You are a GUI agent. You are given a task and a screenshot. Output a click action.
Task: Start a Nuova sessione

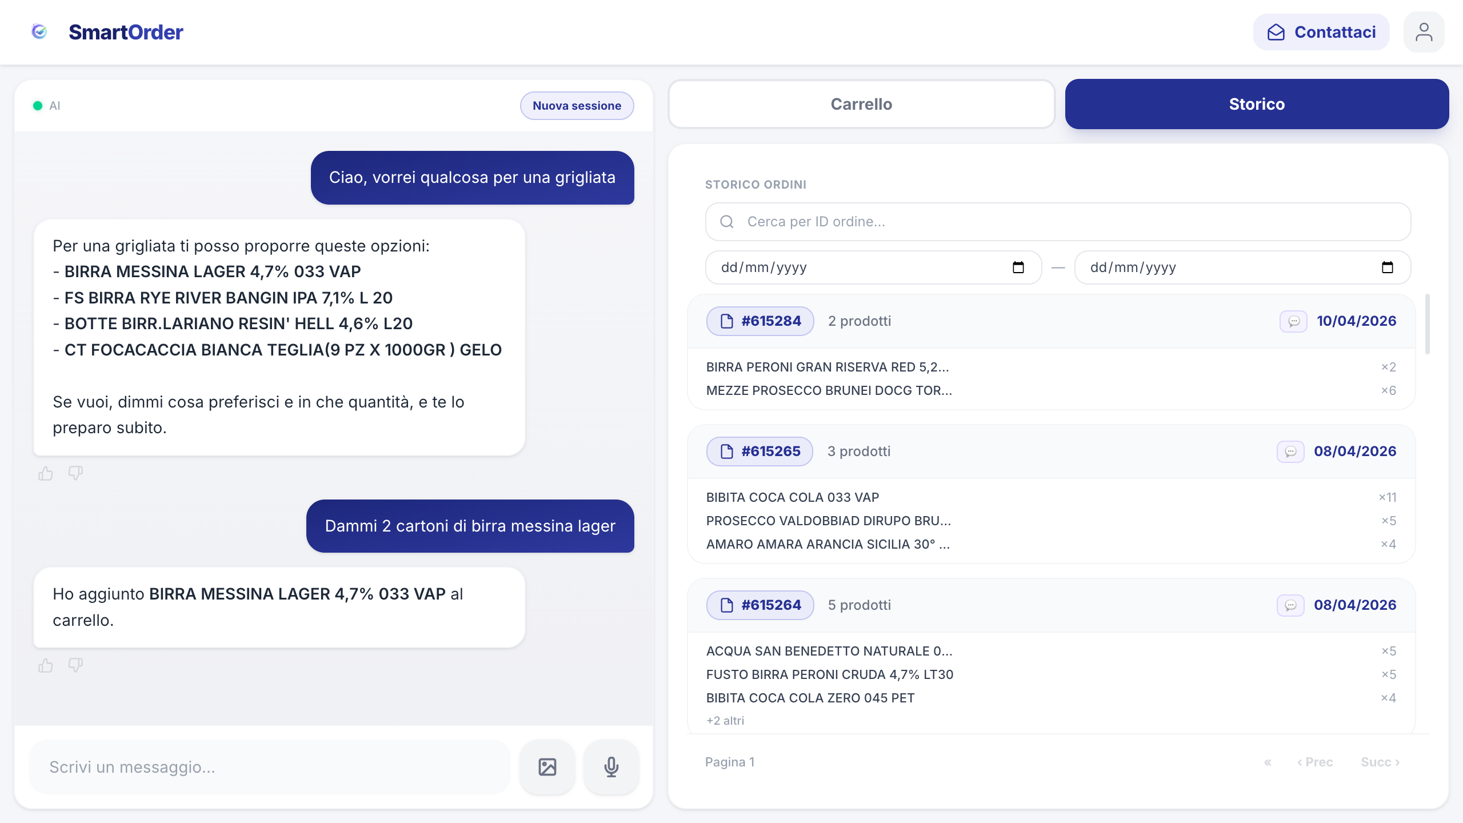point(577,106)
